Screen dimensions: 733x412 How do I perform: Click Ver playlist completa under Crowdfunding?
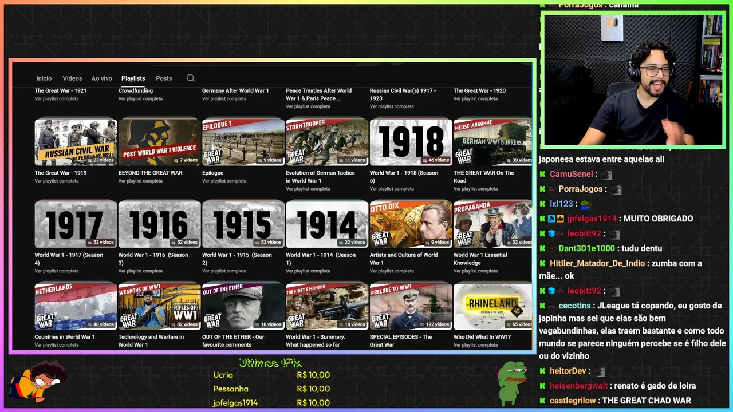tap(141, 99)
